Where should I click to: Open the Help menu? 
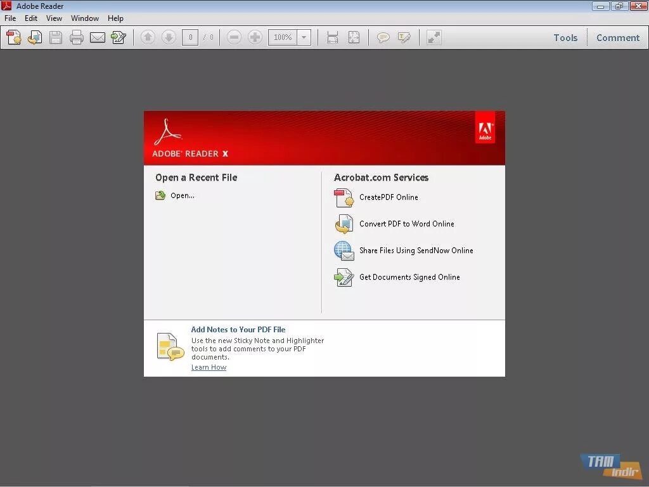pyautogui.click(x=115, y=18)
